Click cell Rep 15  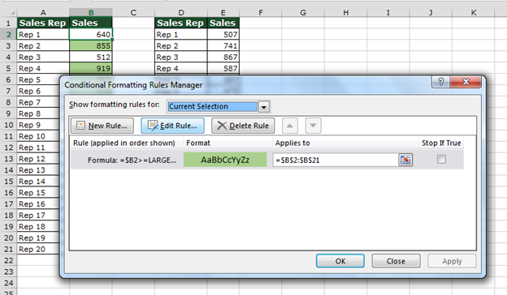[38, 192]
